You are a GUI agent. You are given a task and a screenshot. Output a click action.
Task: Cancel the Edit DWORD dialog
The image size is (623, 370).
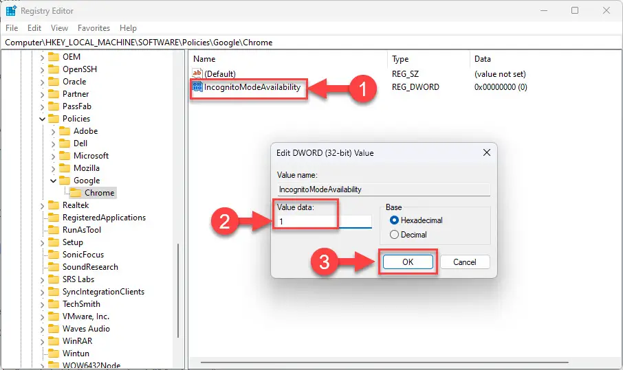click(464, 262)
